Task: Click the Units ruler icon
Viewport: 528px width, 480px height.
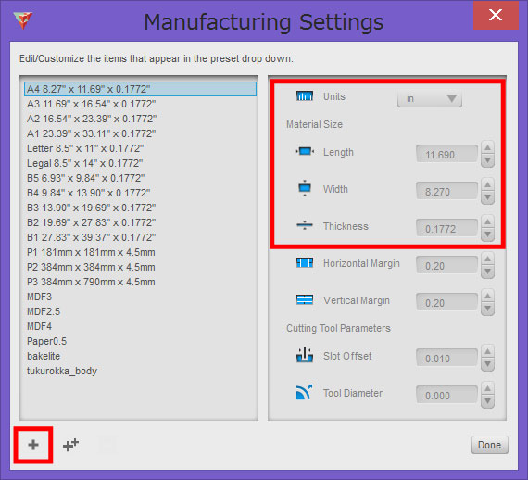Action: 305,96
